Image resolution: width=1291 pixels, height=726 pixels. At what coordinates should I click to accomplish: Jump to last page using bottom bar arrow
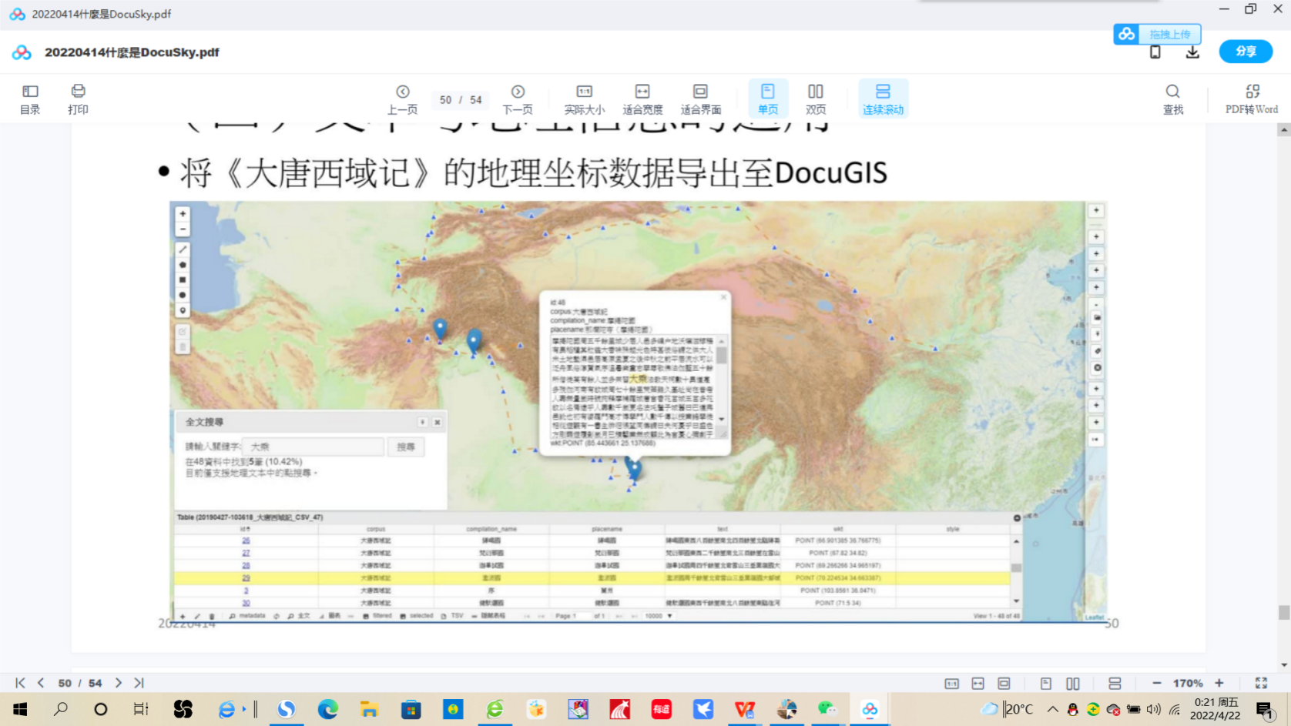(x=139, y=683)
